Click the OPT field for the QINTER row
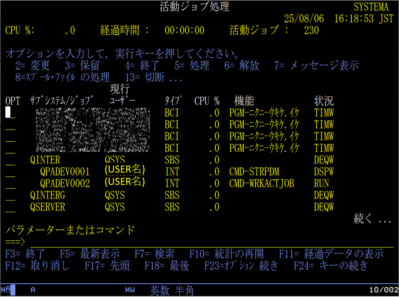This screenshot has height=297, width=399. coord(10,160)
